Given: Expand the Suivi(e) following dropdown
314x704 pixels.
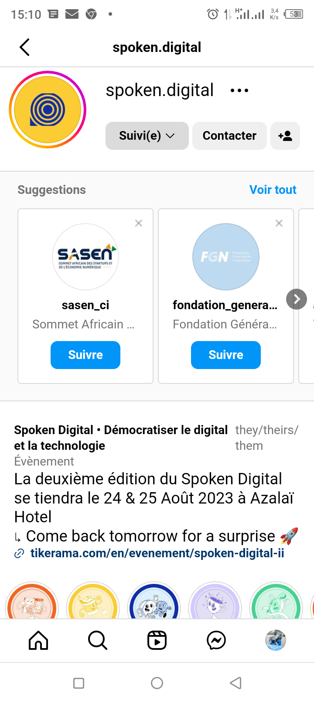Looking at the screenshot, I should (x=147, y=136).
